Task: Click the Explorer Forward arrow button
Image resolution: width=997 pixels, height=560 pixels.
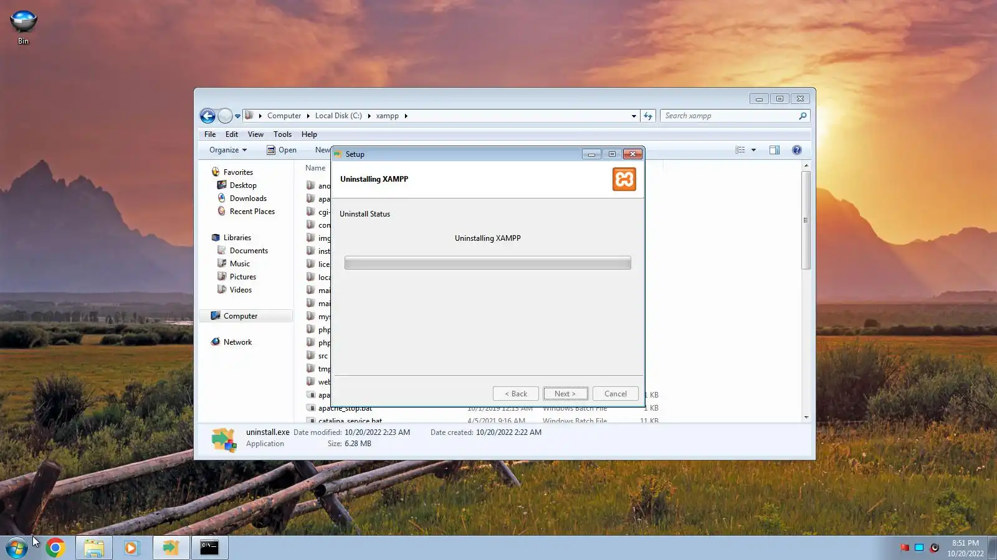Action: coord(225,116)
